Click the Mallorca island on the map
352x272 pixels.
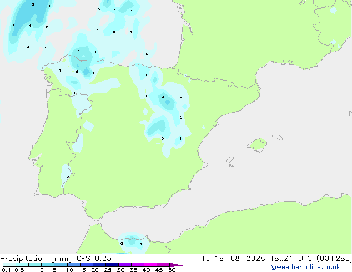(x=258, y=145)
